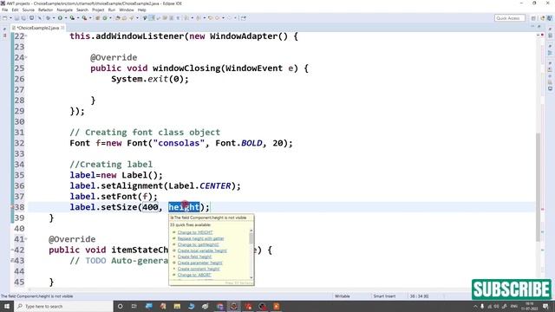Click the Open Type toolbar icon
This screenshot has width=555, height=312.
click(x=118, y=17)
